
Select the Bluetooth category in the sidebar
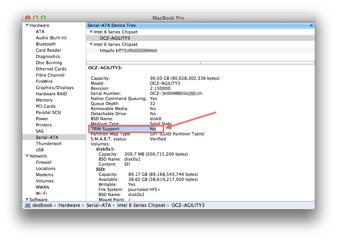pos(46,44)
